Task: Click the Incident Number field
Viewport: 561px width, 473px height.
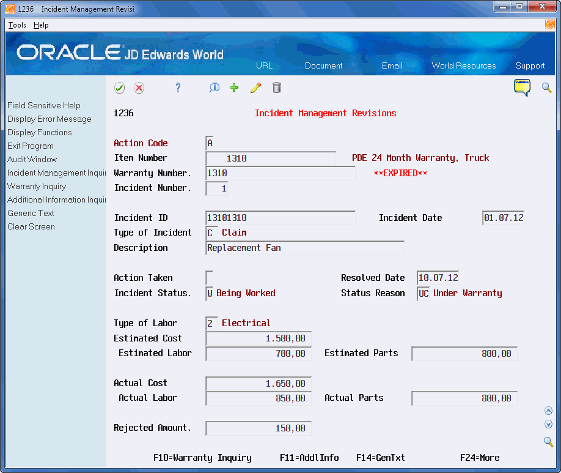Action: tap(216, 188)
